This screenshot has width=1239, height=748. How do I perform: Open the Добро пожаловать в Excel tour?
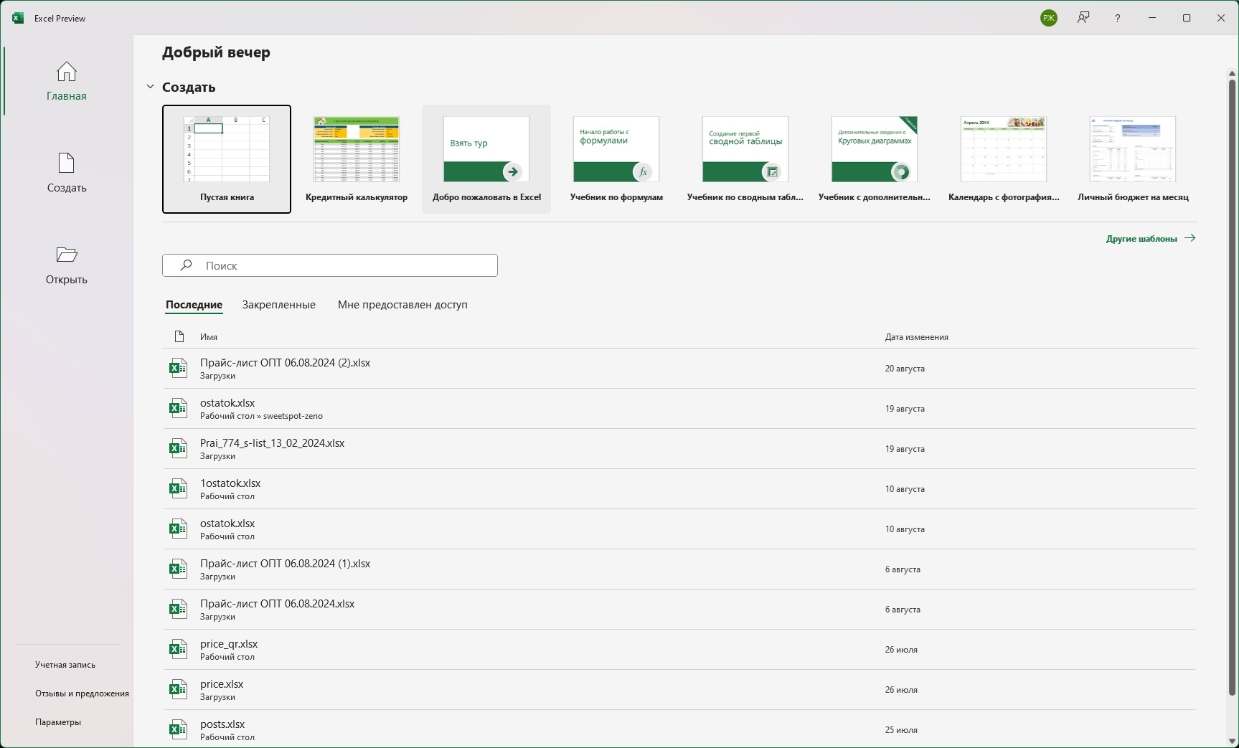[x=486, y=159]
